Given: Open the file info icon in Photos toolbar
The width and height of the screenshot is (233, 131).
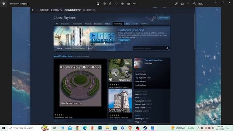Looking at the screenshot, I should tap(122, 4).
